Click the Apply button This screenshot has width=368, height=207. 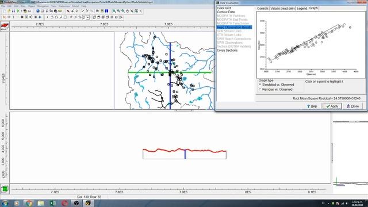332,106
